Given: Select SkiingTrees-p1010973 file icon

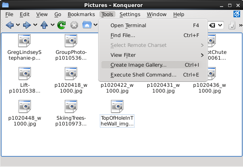Looking at the screenshot, I should [71, 107].
